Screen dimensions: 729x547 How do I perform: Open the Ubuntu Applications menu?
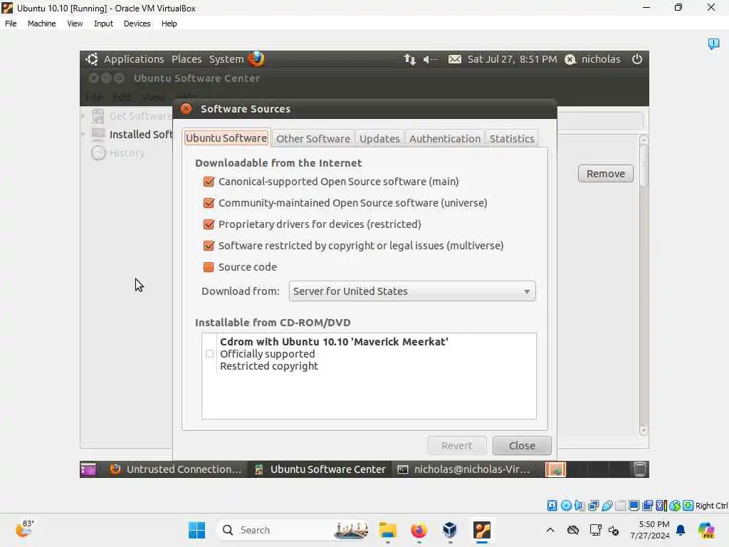pyautogui.click(x=134, y=59)
